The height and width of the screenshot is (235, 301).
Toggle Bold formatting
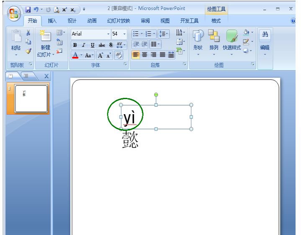[x=75, y=45]
